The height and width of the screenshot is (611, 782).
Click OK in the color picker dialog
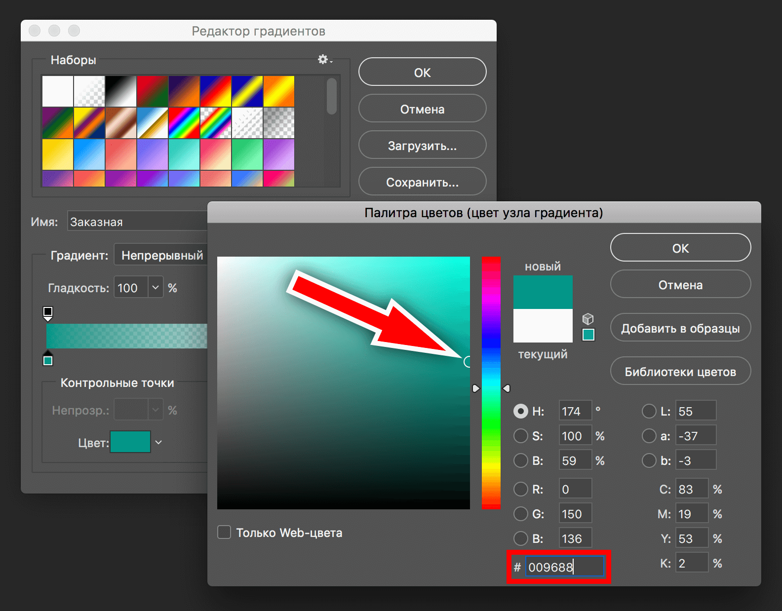[680, 248]
